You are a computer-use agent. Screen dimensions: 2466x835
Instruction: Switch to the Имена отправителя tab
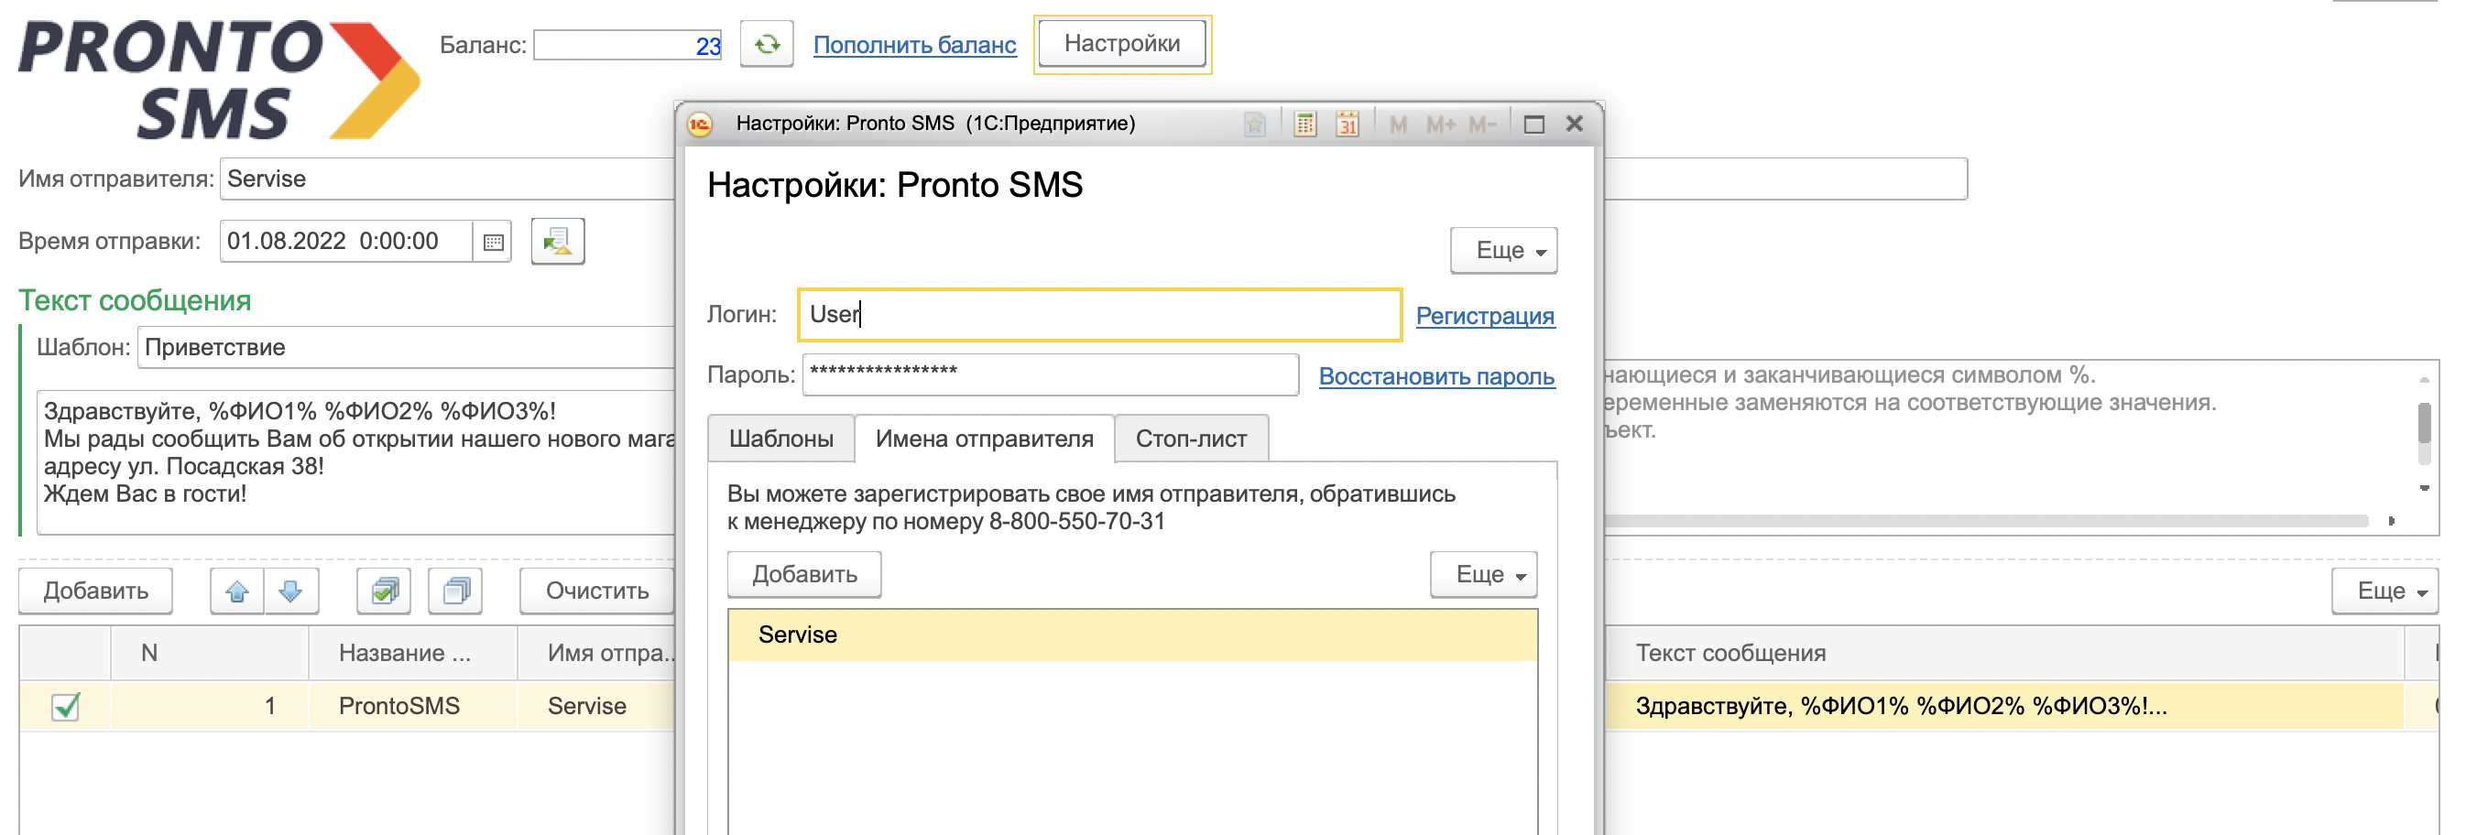pos(984,439)
